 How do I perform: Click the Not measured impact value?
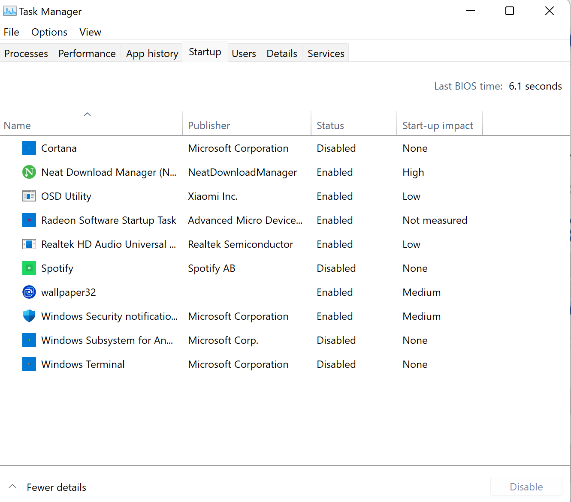(435, 220)
